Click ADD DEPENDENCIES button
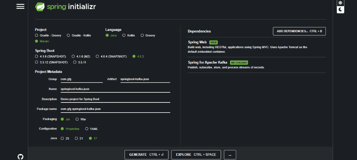Viewport: 357px width, 160px height. click(x=300, y=31)
